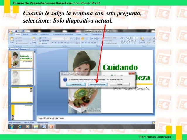Expand the Párrafo dialog launcher
This screenshot has width=187, height=140.
tap(118, 46)
